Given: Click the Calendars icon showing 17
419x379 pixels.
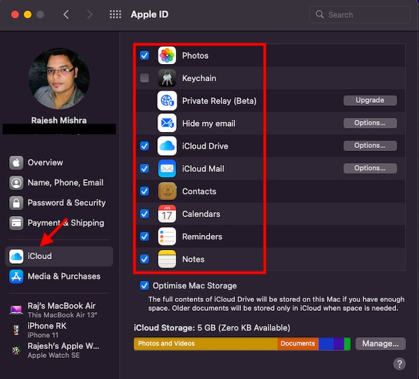Looking at the screenshot, I should coord(167,213).
